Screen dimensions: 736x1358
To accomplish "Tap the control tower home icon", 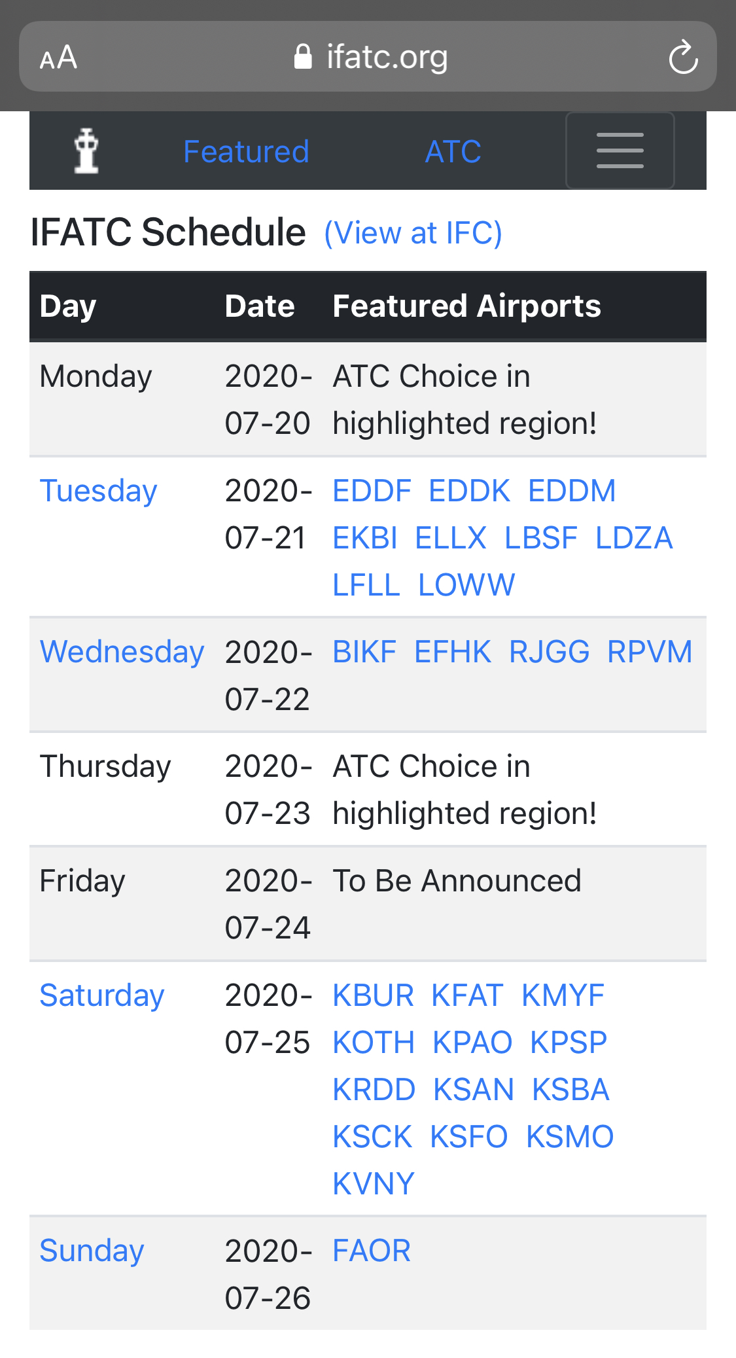I will click(x=86, y=151).
